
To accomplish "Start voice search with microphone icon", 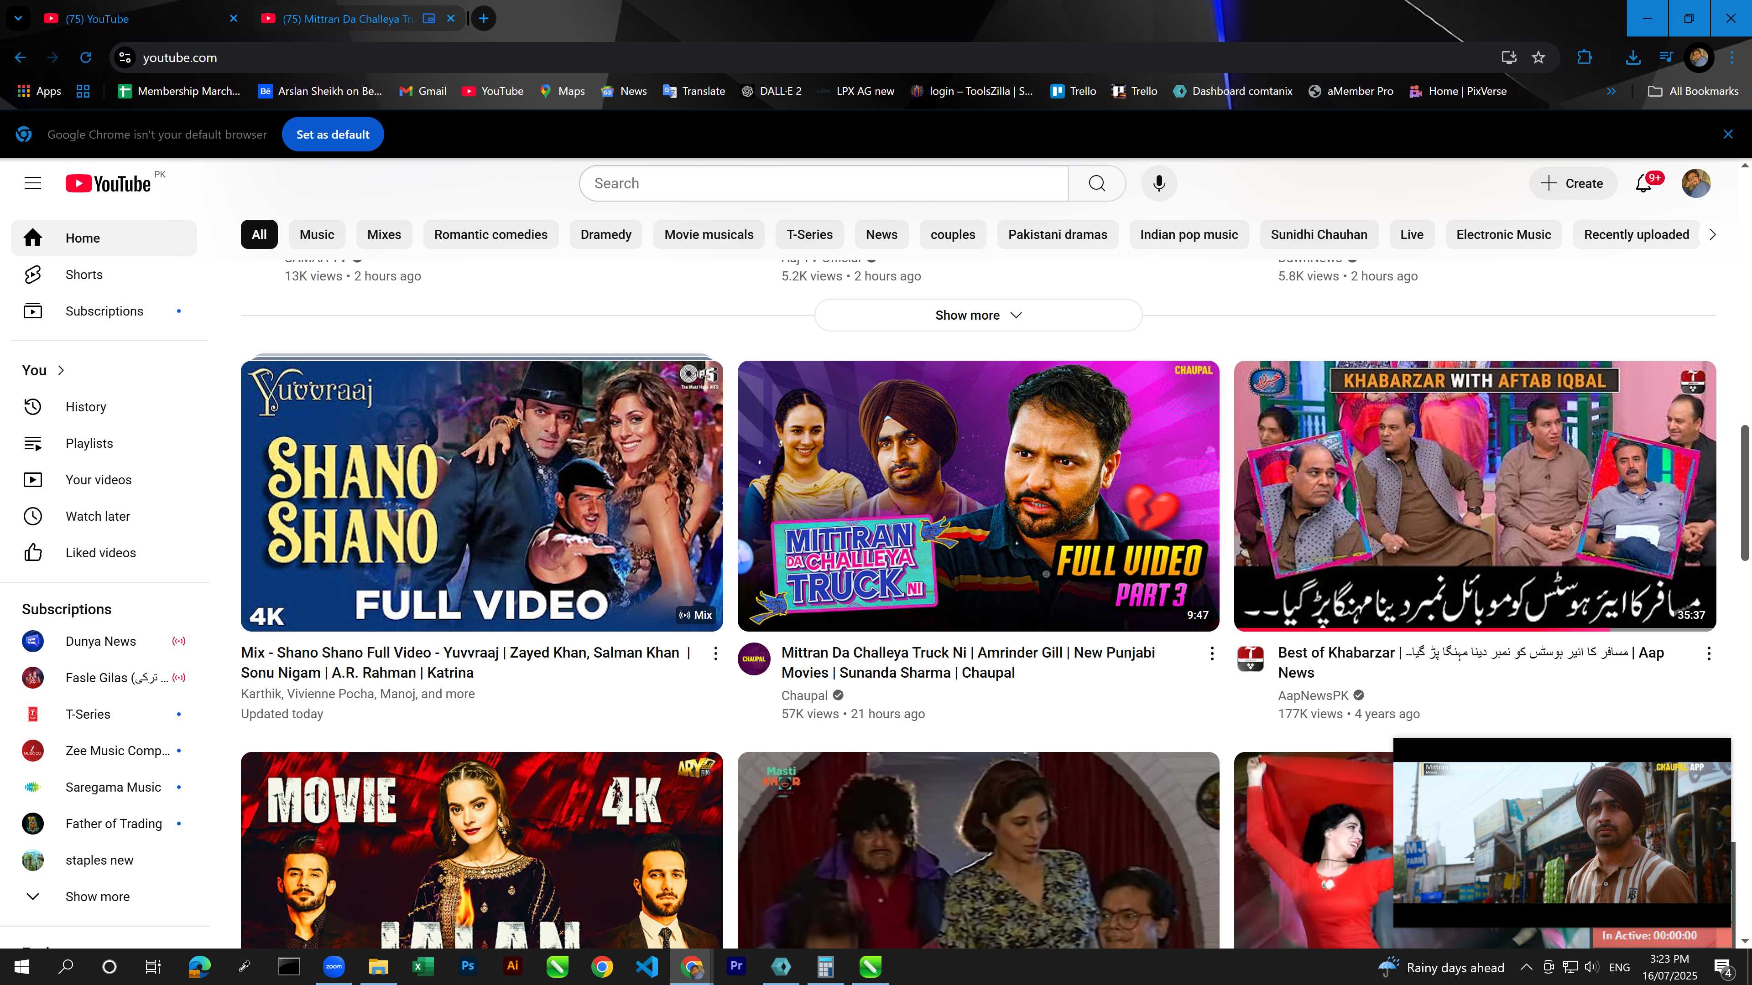I will pos(1159,183).
